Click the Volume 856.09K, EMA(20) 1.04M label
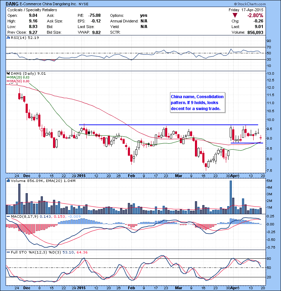The width and height of the screenshot is (281, 291). (x=43, y=181)
